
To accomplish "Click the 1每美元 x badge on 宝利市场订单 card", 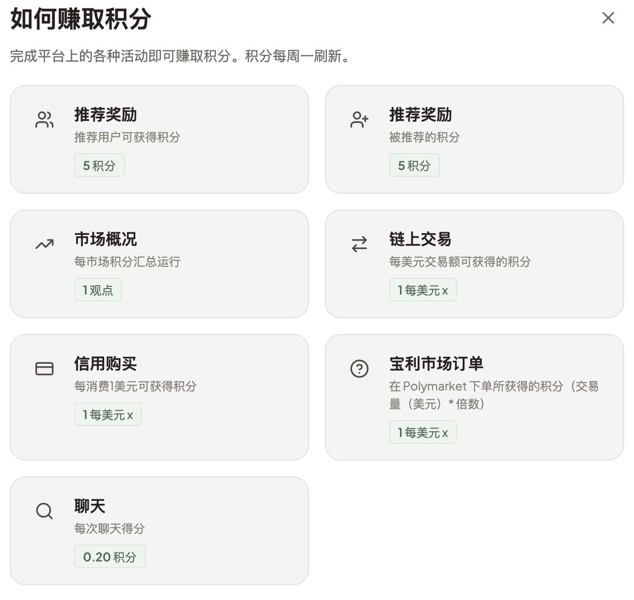I will point(423,432).
